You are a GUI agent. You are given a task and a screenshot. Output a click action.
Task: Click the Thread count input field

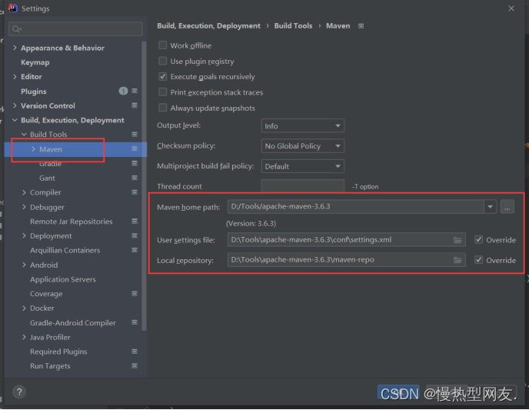[303, 186]
